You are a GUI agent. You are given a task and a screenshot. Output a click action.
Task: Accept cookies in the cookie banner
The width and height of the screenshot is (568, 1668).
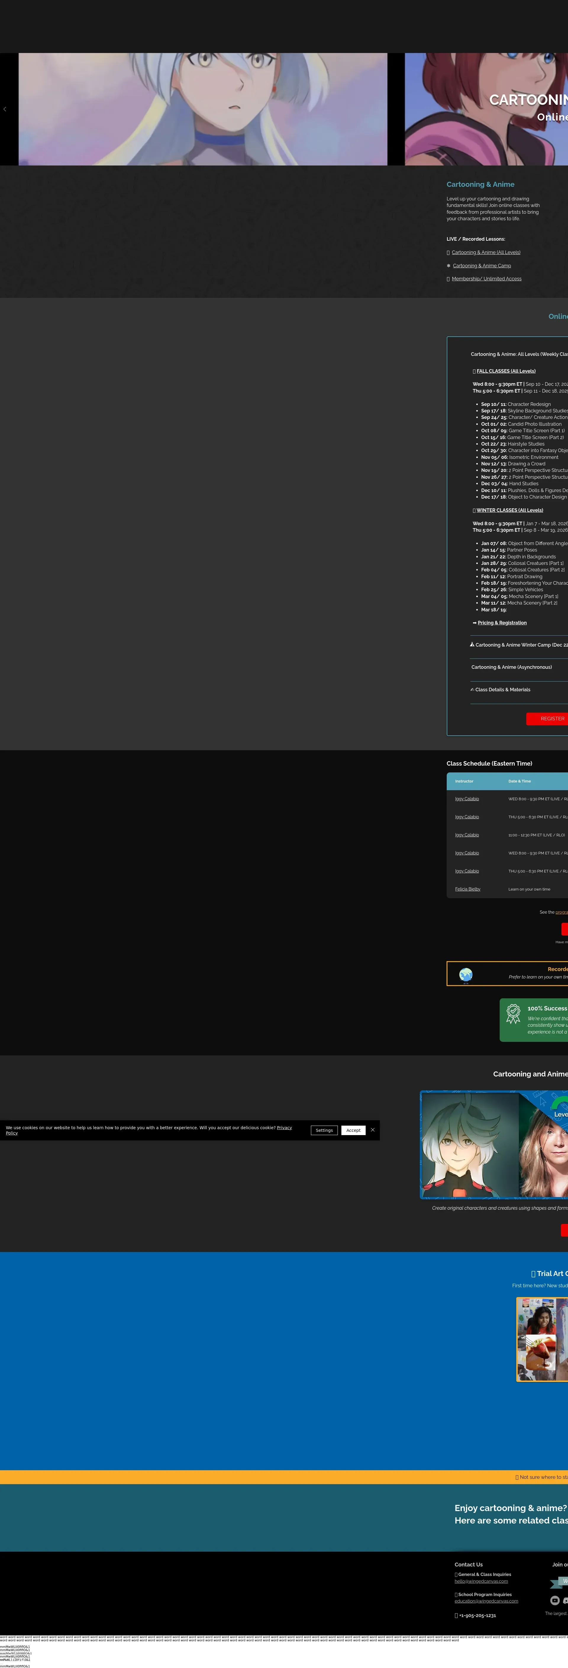[353, 1130]
